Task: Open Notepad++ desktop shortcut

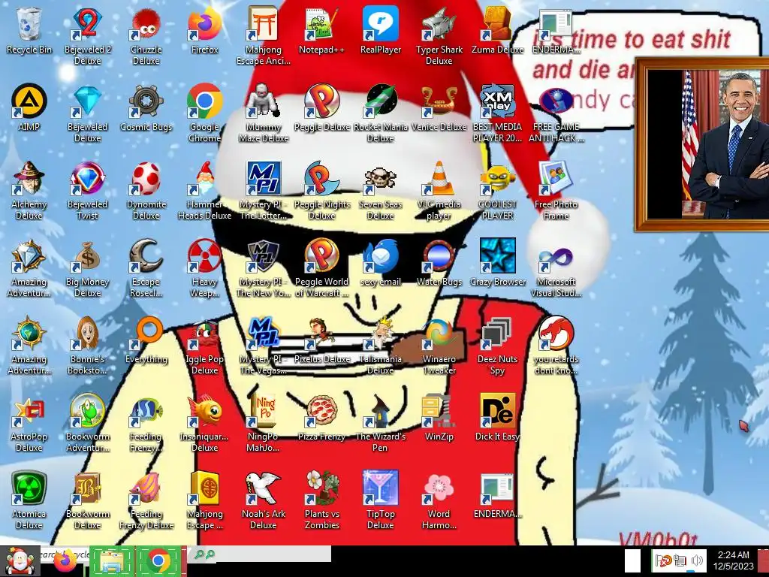Action: [321, 30]
